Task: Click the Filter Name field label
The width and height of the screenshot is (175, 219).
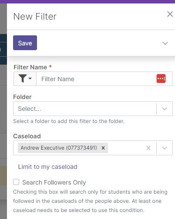Action: [30, 67]
